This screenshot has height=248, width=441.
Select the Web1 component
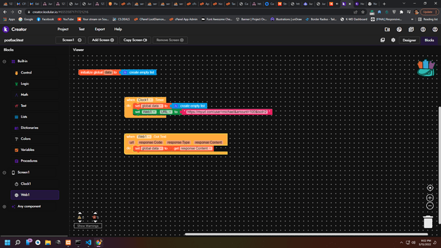click(35, 195)
